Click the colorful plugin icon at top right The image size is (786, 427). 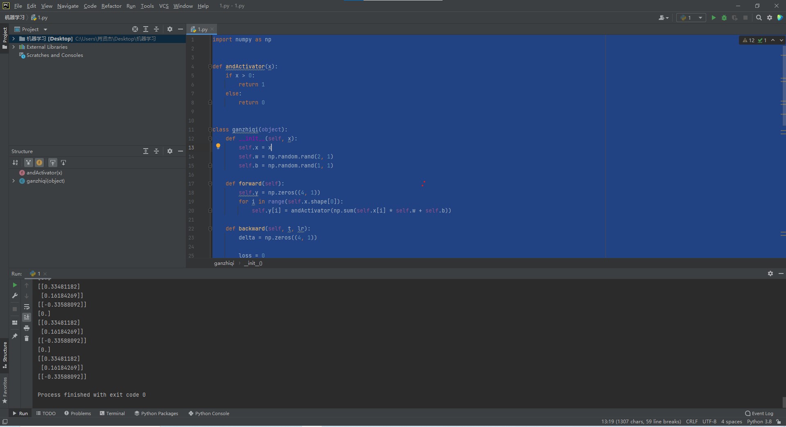tap(780, 18)
